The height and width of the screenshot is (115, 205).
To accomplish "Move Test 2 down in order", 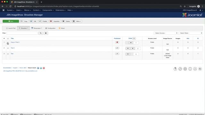I will tap(133, 48).
